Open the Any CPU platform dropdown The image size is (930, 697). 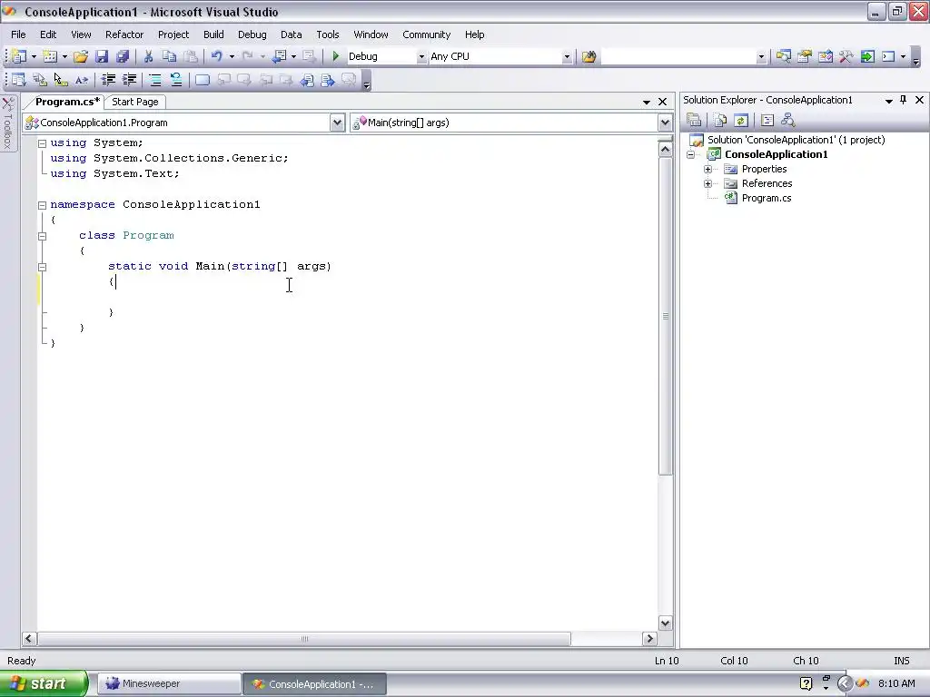[567, 57]
